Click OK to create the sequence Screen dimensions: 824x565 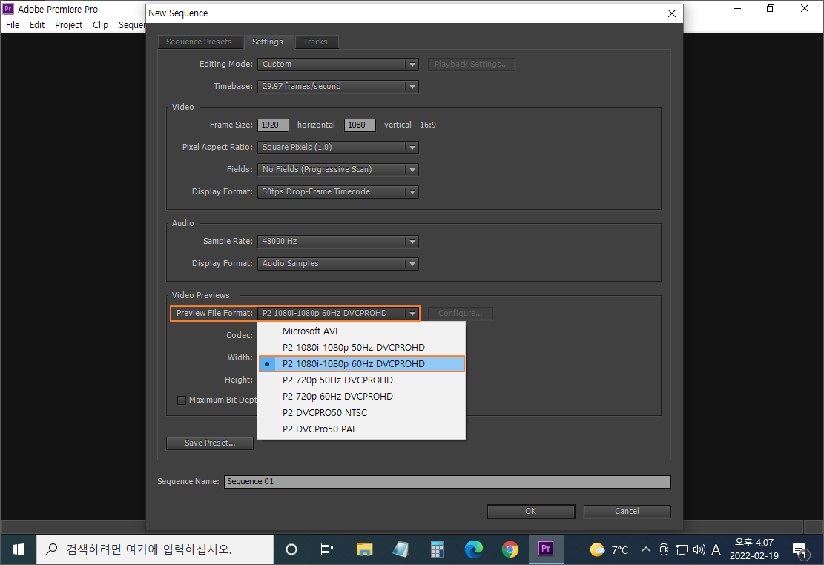coord(531,512)
